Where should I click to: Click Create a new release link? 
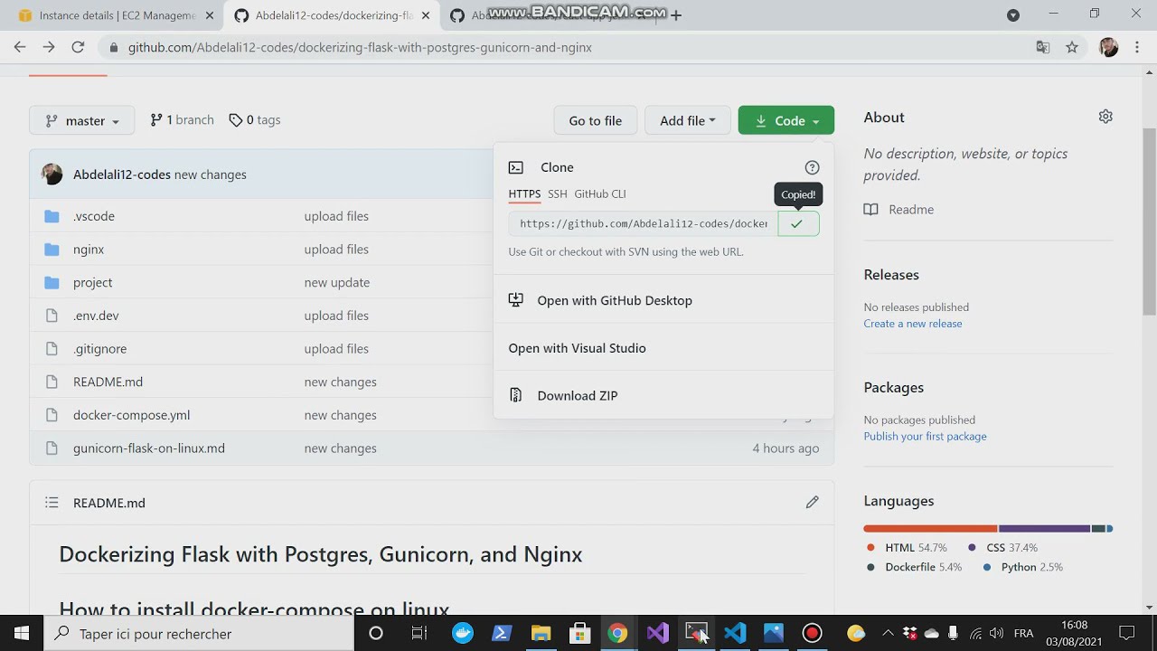coord(912,324)
